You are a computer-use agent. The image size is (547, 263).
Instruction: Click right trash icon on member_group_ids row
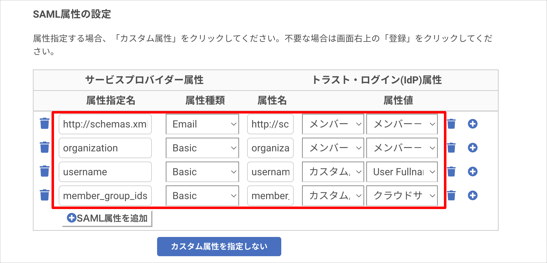[x=451, y=195]
